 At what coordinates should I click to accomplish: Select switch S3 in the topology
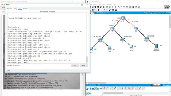(x=147, y=39)
